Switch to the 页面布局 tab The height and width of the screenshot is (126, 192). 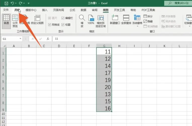tap(58, 10)
